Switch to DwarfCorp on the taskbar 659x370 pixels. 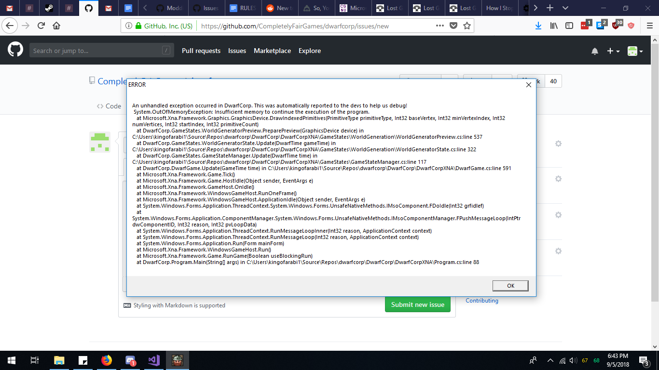click(177, 360)
